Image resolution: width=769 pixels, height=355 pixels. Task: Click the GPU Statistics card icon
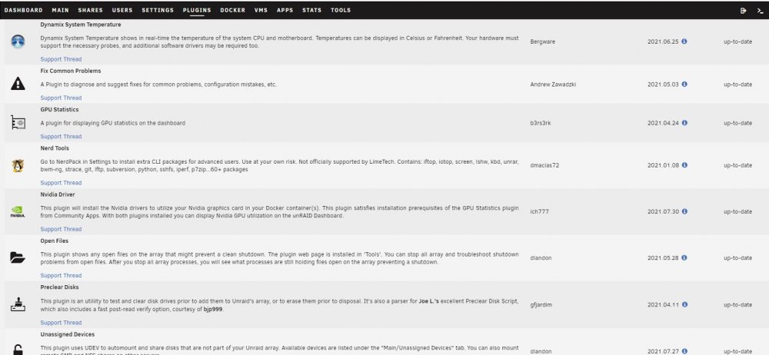point(18,123)
